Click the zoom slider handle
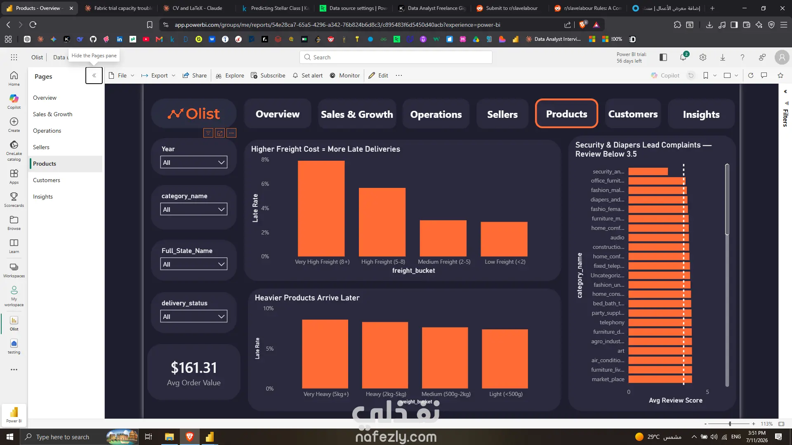Image resolution: width=792 pixels, height=445 pixels. point(730,424)
